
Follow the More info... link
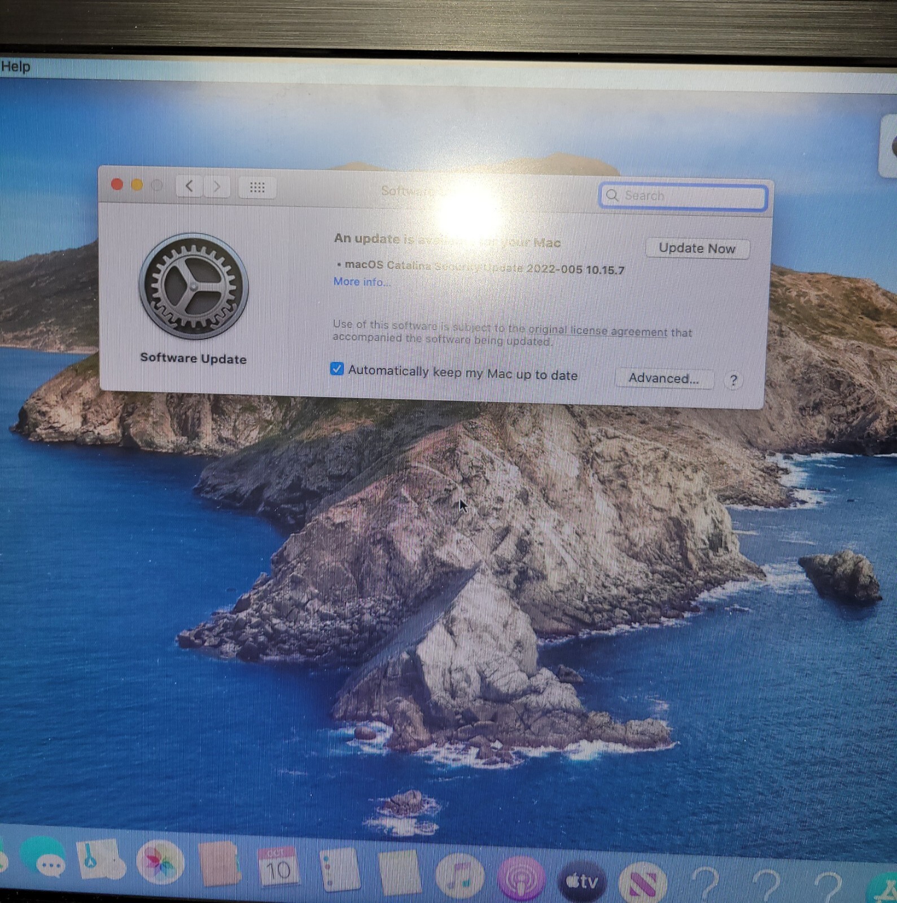click(361, 282)
